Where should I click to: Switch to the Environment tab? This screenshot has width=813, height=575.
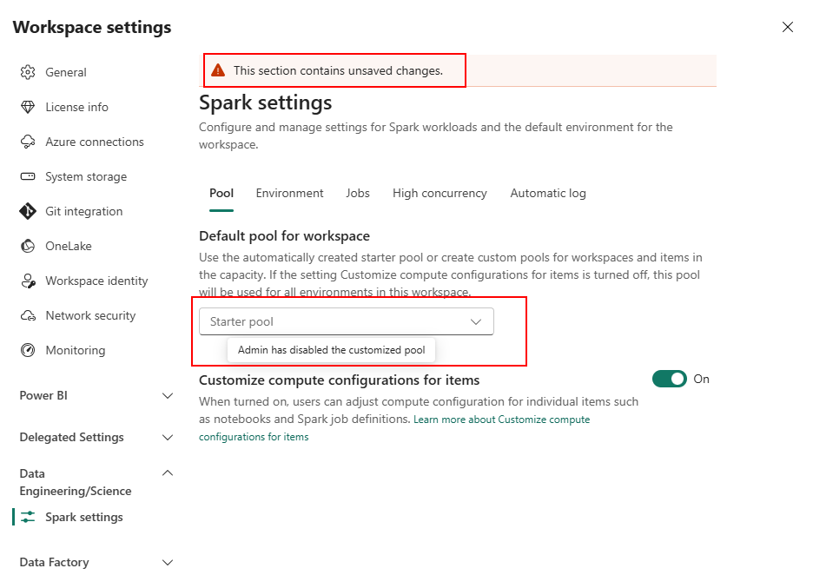[x=289, y=193]
